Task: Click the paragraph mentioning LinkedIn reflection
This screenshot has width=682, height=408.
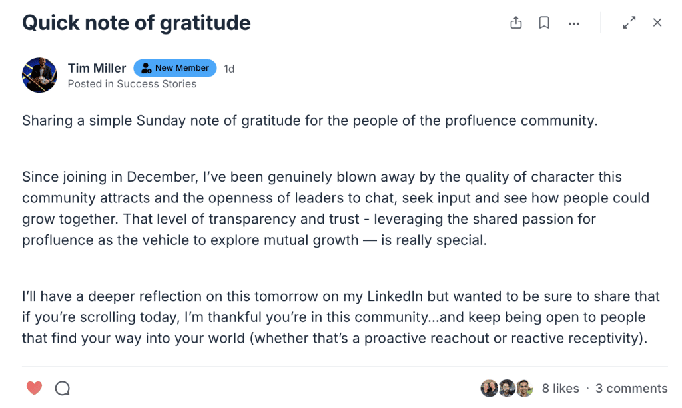Action: coord(341,317)
